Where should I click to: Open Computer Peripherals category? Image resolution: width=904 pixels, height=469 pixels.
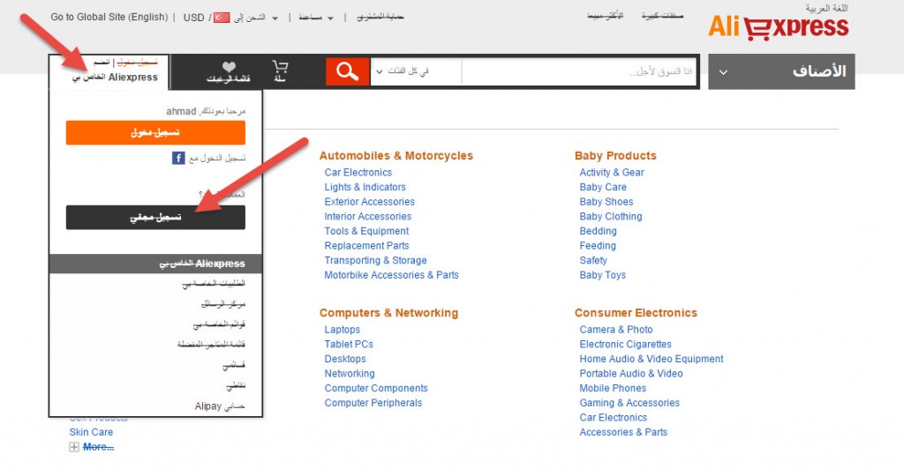[x=373, y=403]
